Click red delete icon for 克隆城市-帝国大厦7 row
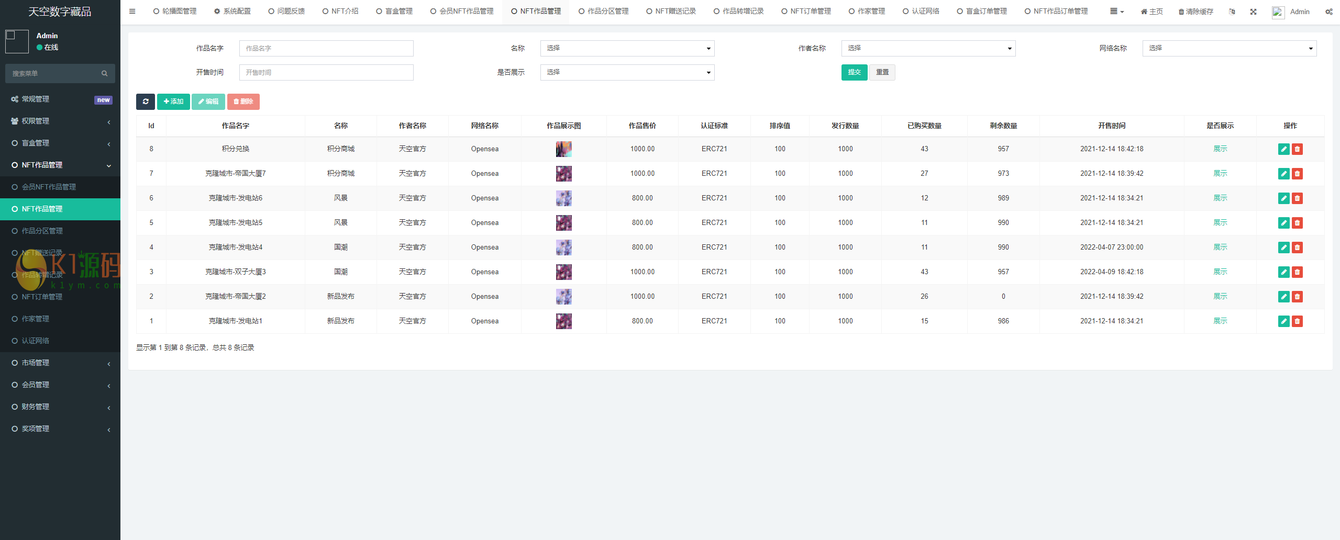The width and height of the screenshot is (1340, 540). pos(1297,174)
